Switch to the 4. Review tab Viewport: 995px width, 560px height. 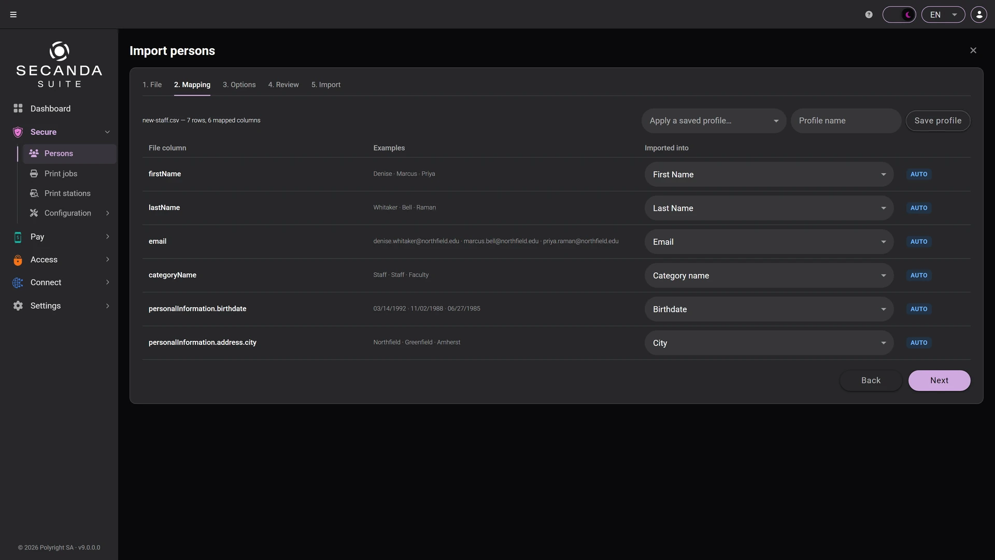pyautogui.click(x=283, y=85)
